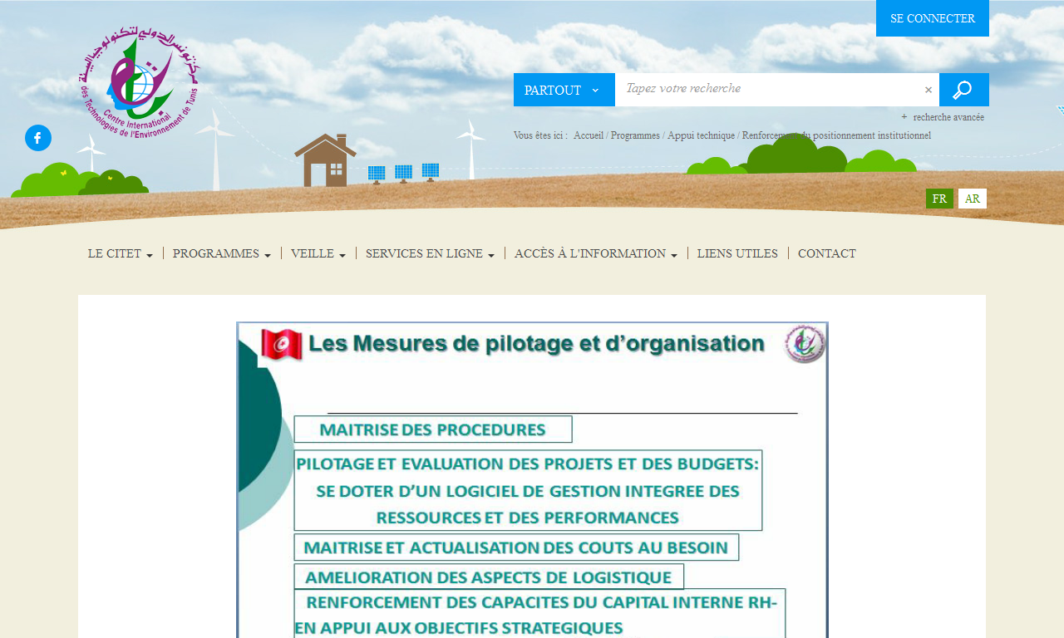
Task: Go to Appui technique in breadcrumb
Action: (701, 135)
